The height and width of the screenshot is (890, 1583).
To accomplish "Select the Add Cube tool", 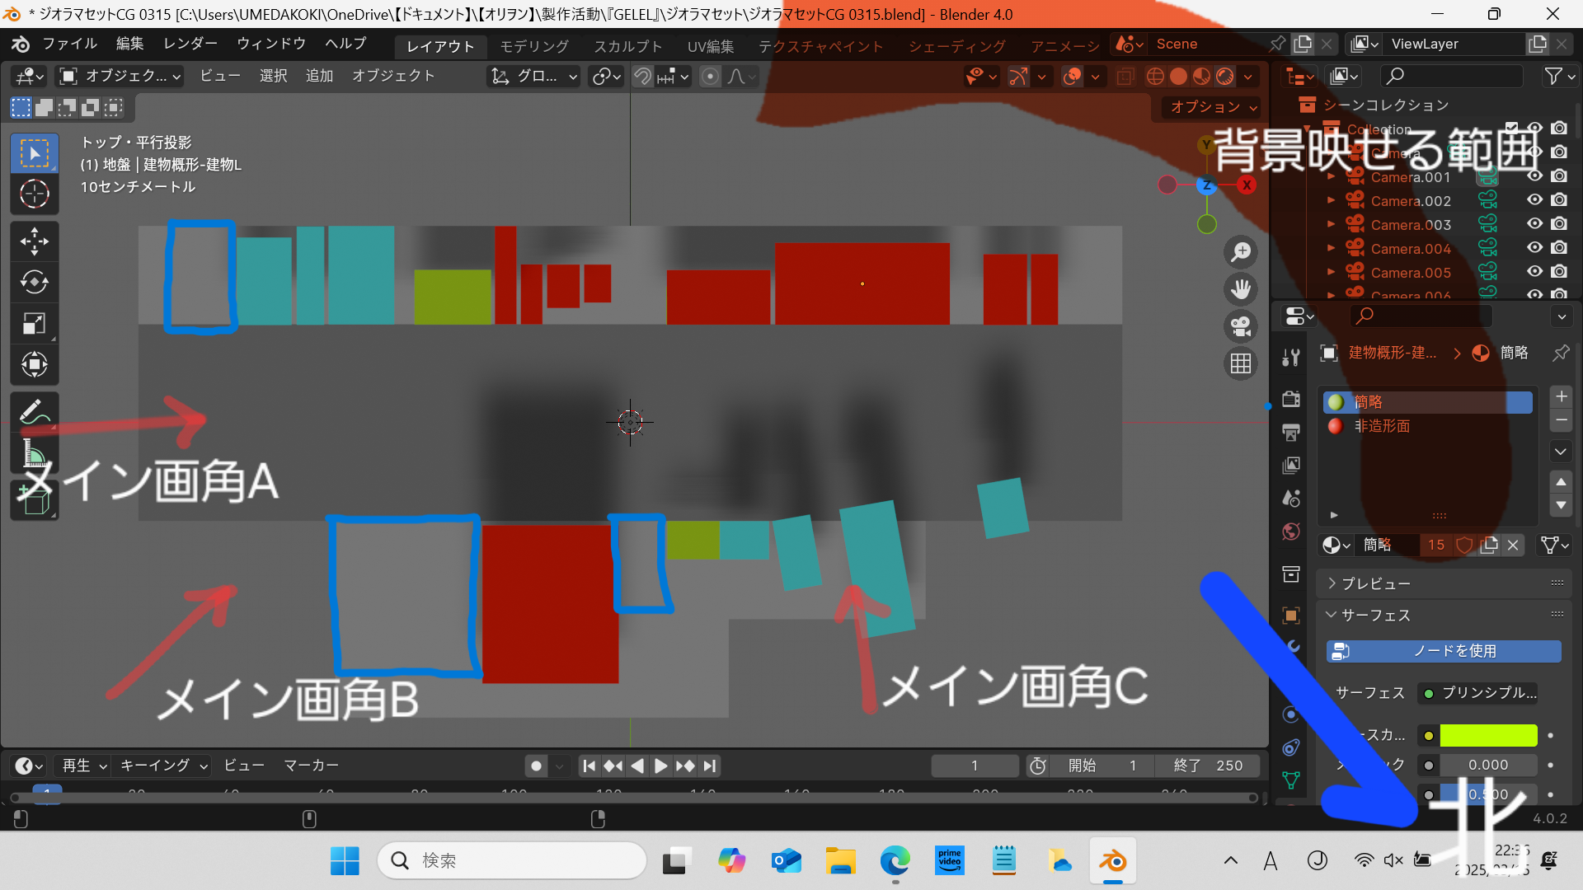I will coord(34,499).
